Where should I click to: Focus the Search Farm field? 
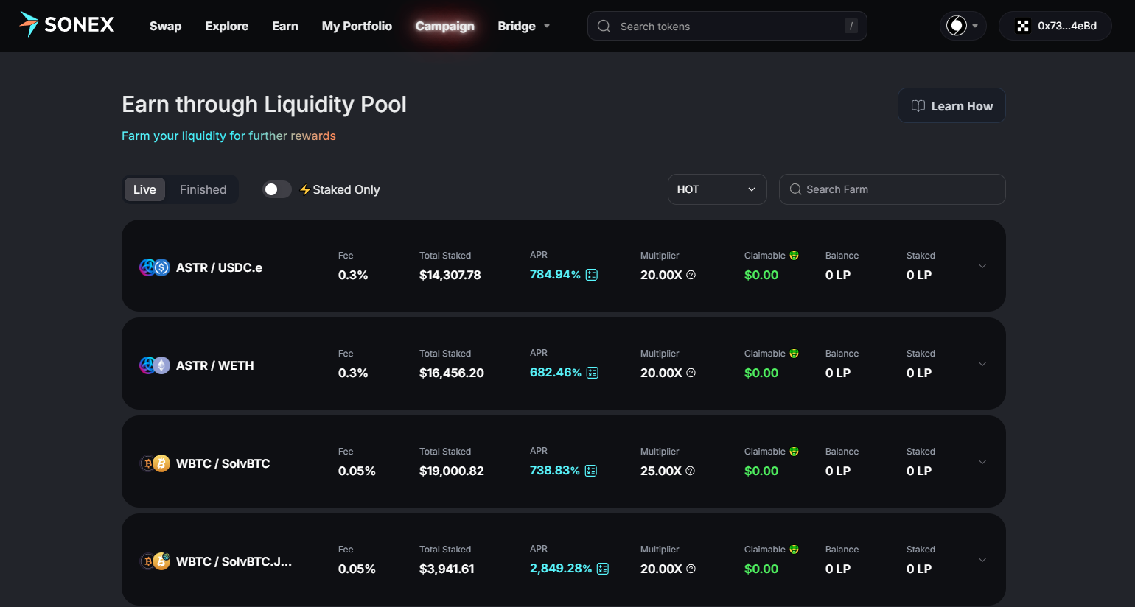click(892, 189)
